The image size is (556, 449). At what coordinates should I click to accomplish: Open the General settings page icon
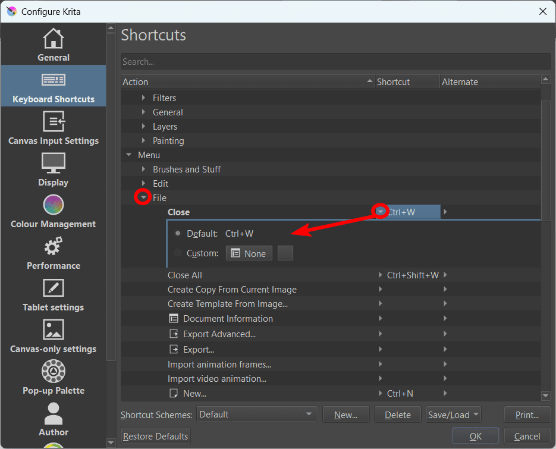click(x=54, y=39)
